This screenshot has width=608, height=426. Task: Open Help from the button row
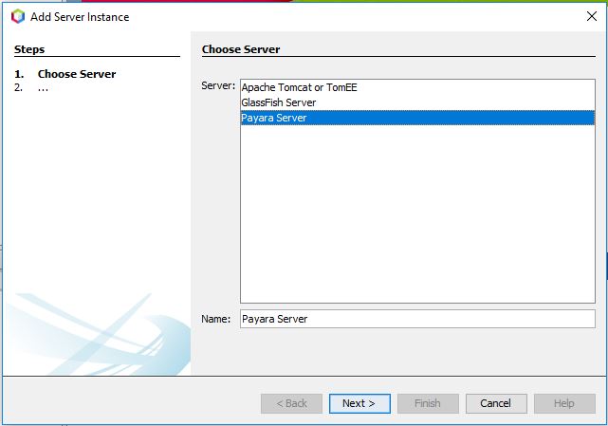pyautogui.click(x=564, y=403)
